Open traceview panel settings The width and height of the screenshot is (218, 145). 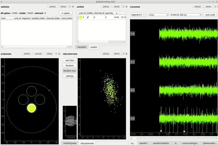coord(198,7)
